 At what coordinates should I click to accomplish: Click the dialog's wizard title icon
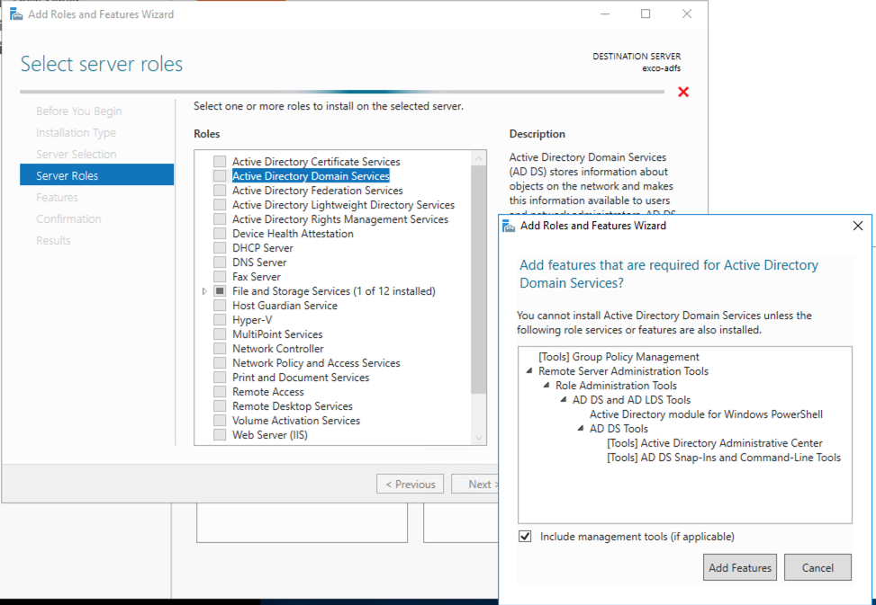[x=509, y=226]
